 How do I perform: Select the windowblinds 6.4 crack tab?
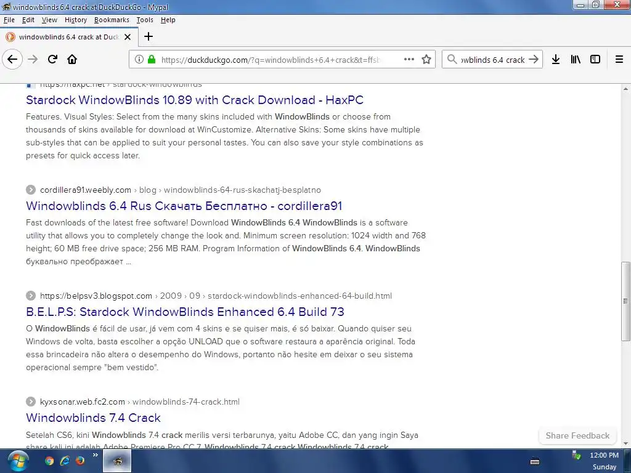pos(69,37)
